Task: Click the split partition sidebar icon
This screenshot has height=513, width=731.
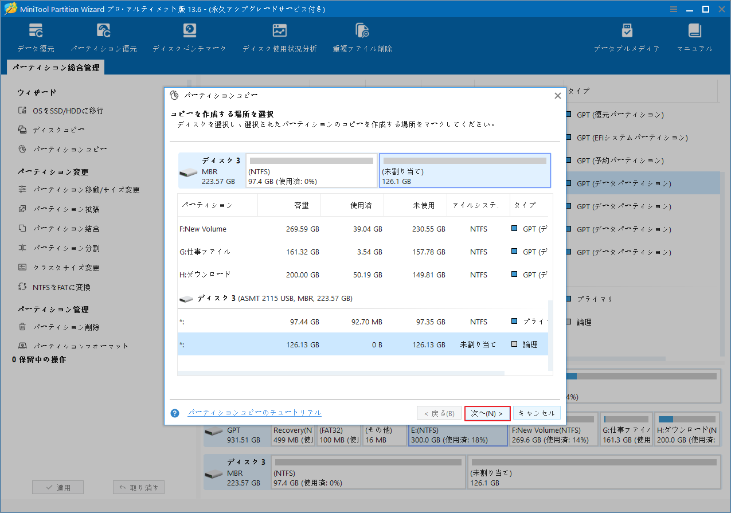Action: tap(22, 248)
